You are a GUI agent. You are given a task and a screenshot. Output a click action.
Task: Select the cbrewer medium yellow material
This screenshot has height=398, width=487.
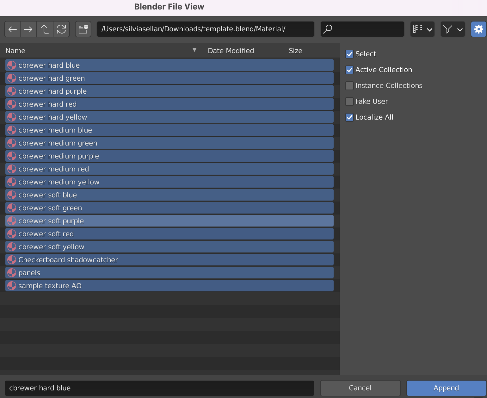pyautogui.click(x=170, y=182)
